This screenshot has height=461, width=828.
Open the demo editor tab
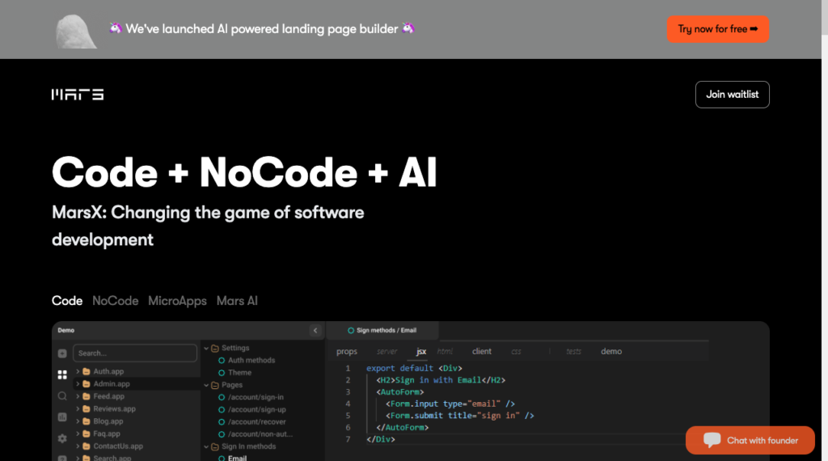pyautogui.click(x=611, y=352)
